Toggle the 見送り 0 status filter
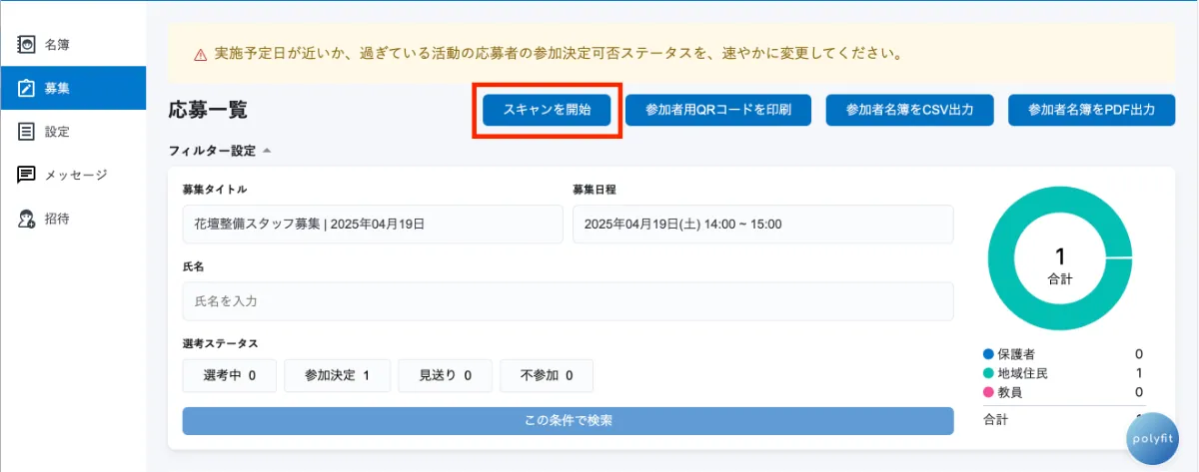The width and height of the screenshot is (1199, 472). [446, 376]
